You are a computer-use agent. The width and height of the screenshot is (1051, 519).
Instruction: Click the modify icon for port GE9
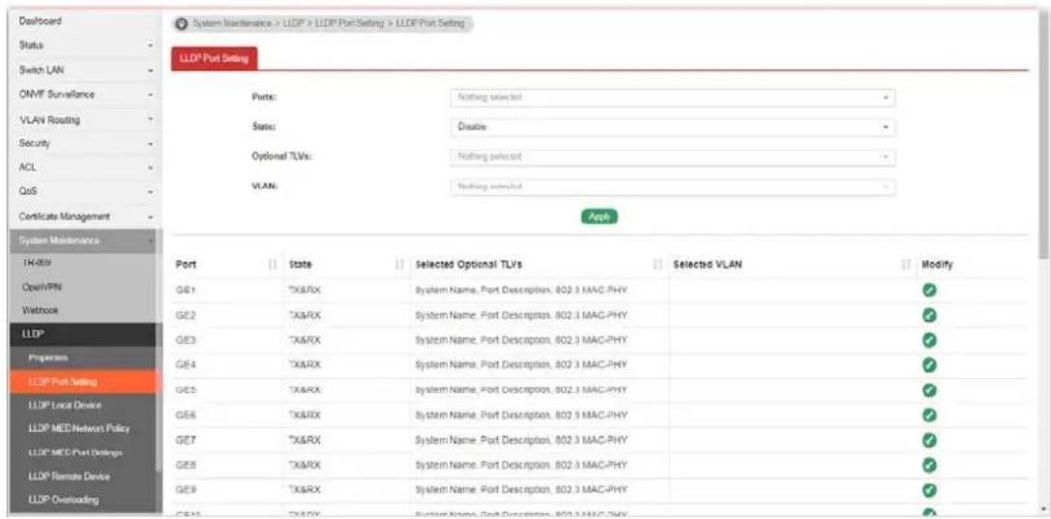point(930,490)
